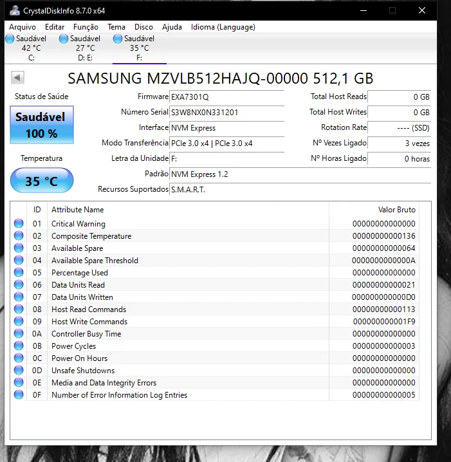The height and width of the screenshot is (462, 451).
Task: Click the Padrão field NVM Express 1.2
Action: point(300,174)
